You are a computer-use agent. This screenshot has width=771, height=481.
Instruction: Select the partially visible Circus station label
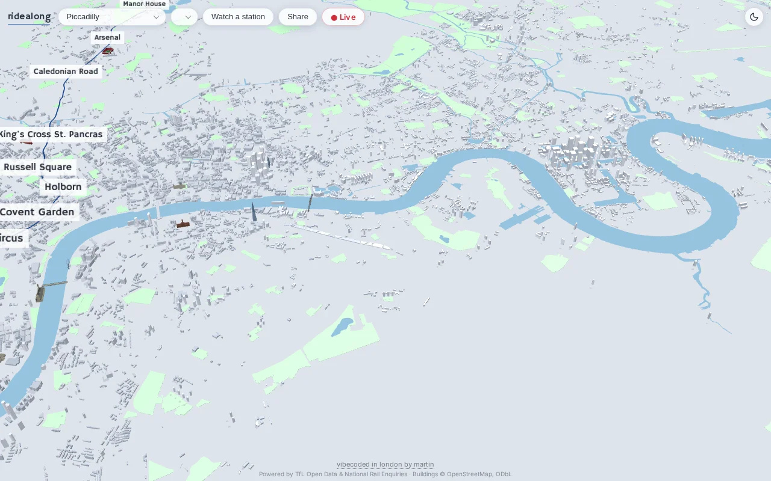[13, 238]
